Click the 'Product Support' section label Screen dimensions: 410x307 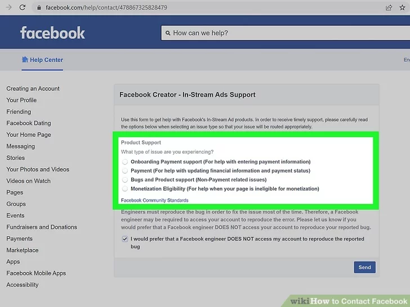[x=141, y=143]
